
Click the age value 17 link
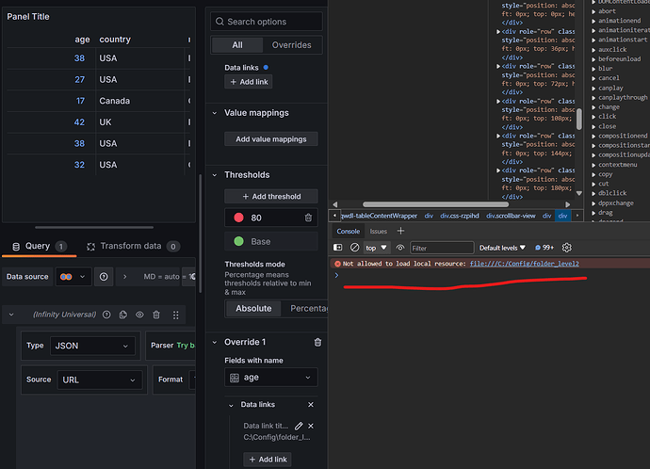80,101
